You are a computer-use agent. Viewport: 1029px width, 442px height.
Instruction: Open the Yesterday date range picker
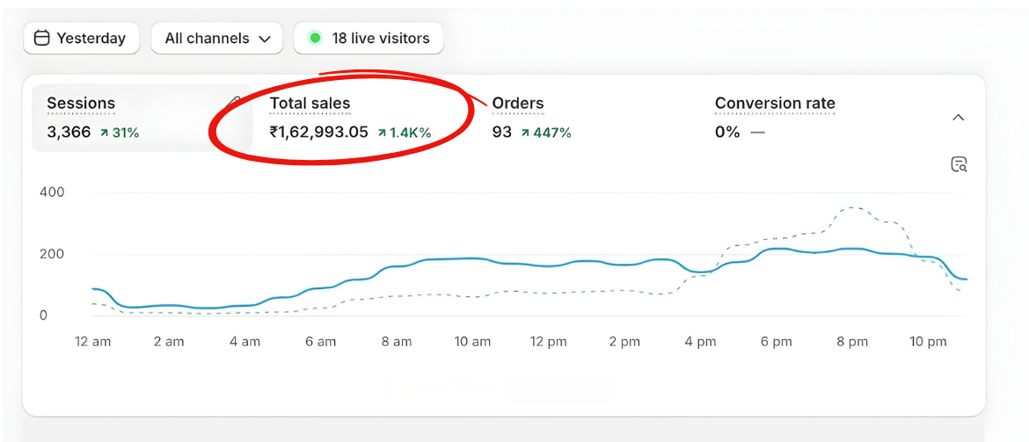click(81, 39)
